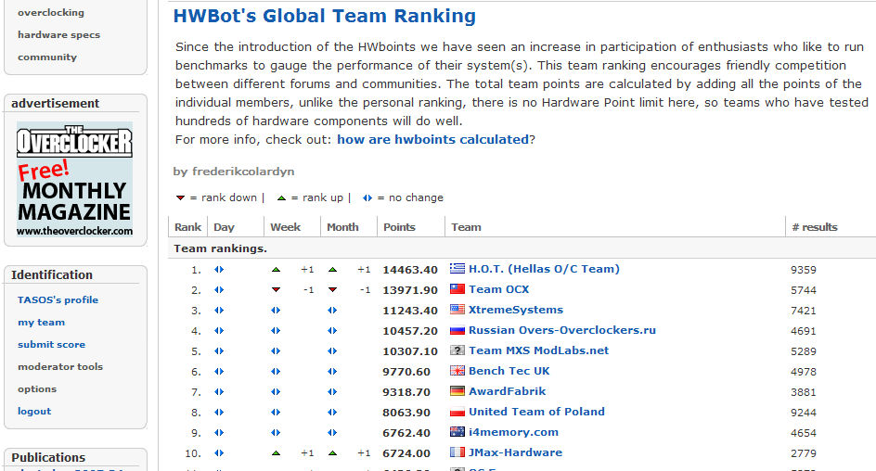Sort table by the Points column header
The height and width of the screenshot is (471, 876).
coord(399,227)
